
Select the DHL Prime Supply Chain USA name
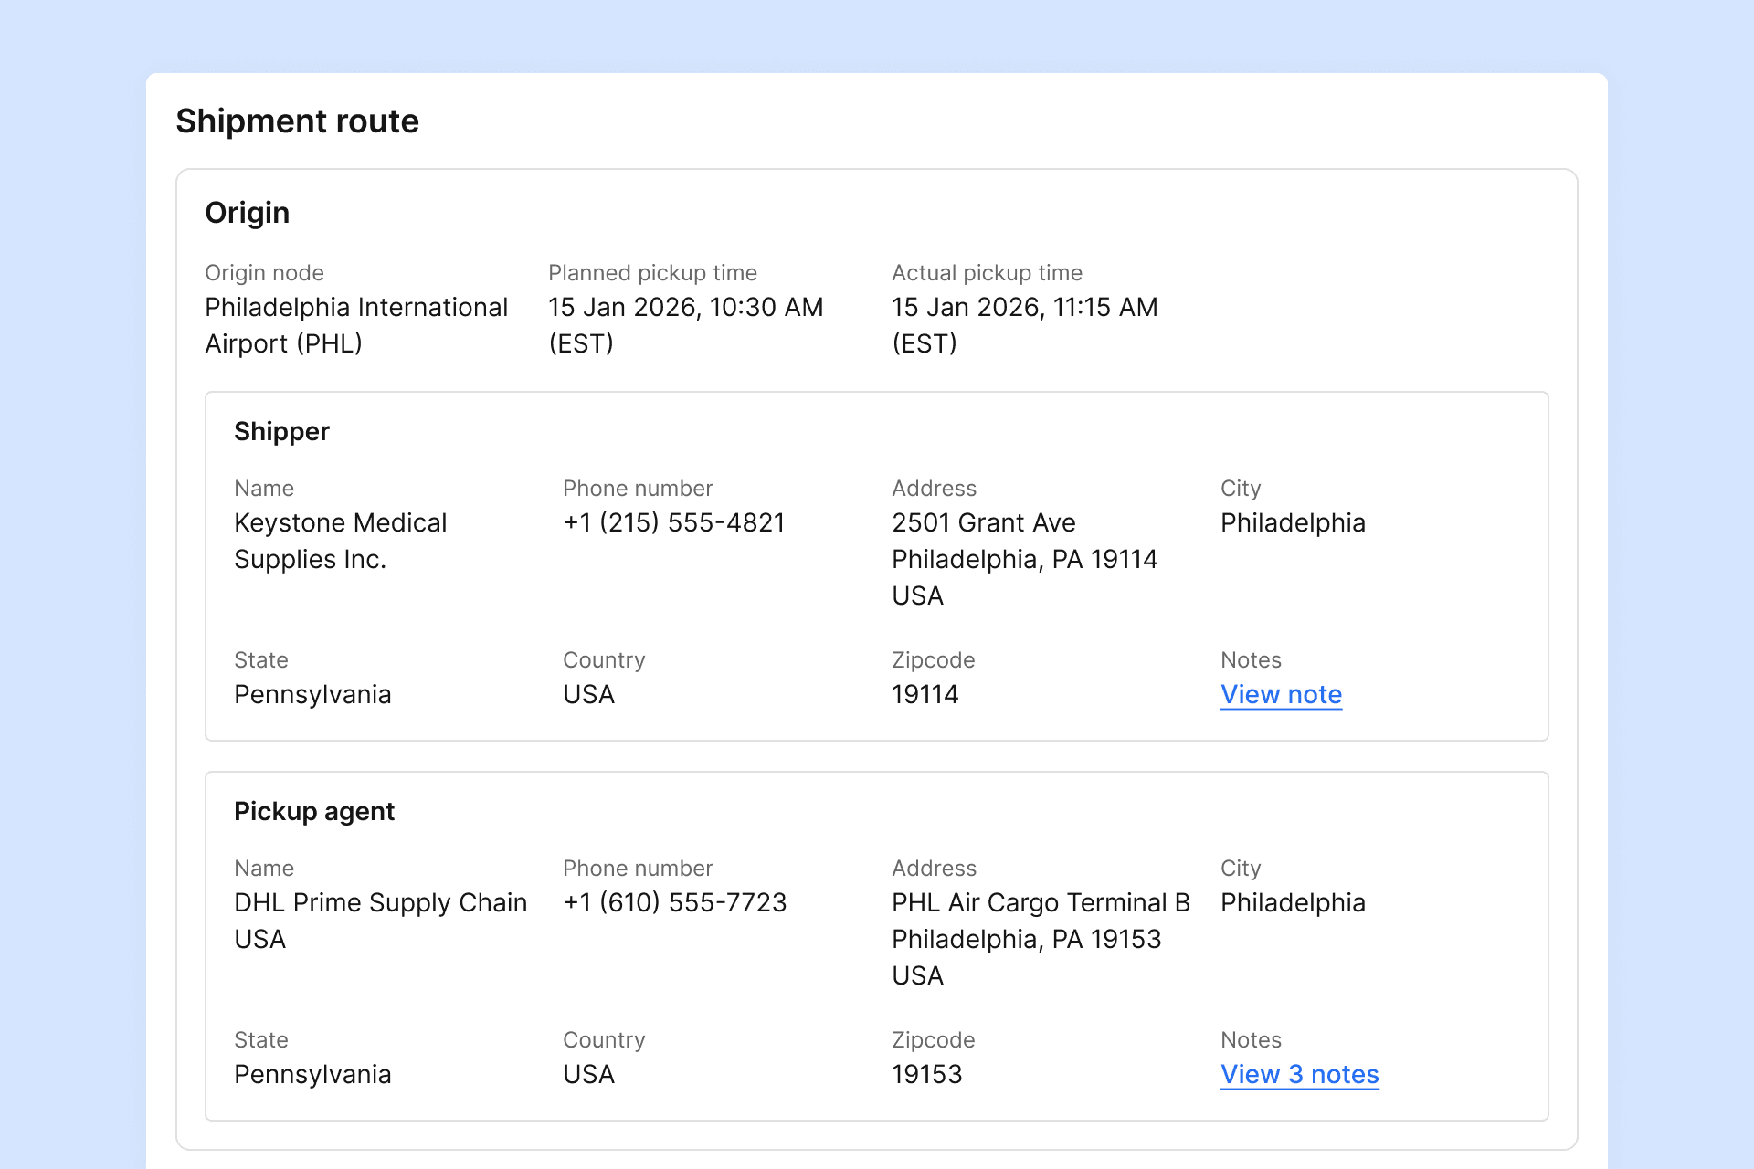point(380,921)
